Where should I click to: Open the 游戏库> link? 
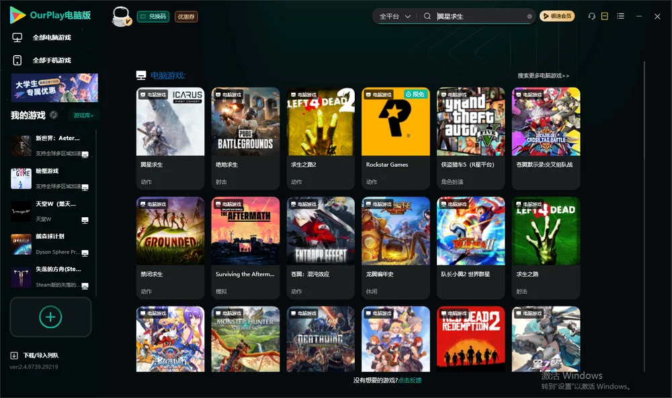click(83, 116)
